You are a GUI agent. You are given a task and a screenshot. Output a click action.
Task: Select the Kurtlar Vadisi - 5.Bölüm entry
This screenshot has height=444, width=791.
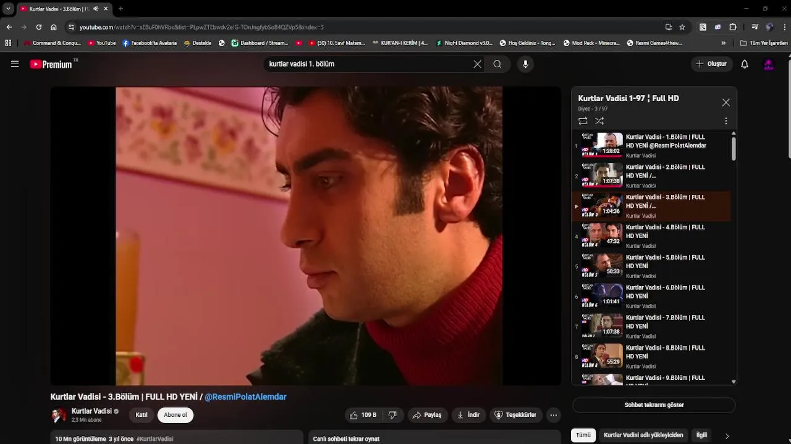pyautogui.click(x=651, y=266)
